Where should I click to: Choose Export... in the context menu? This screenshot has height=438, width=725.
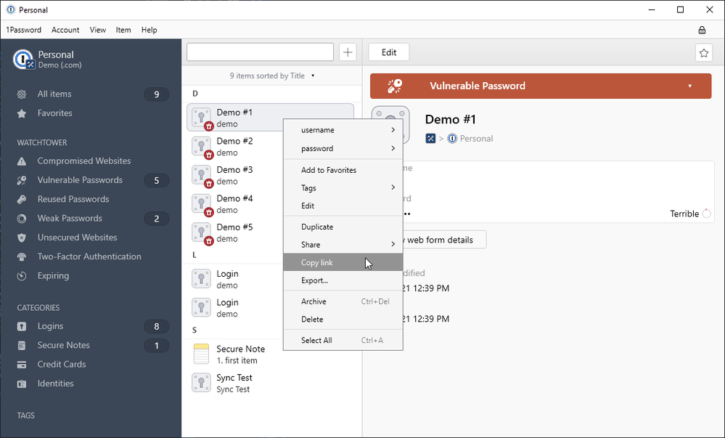tap(343, 280)
